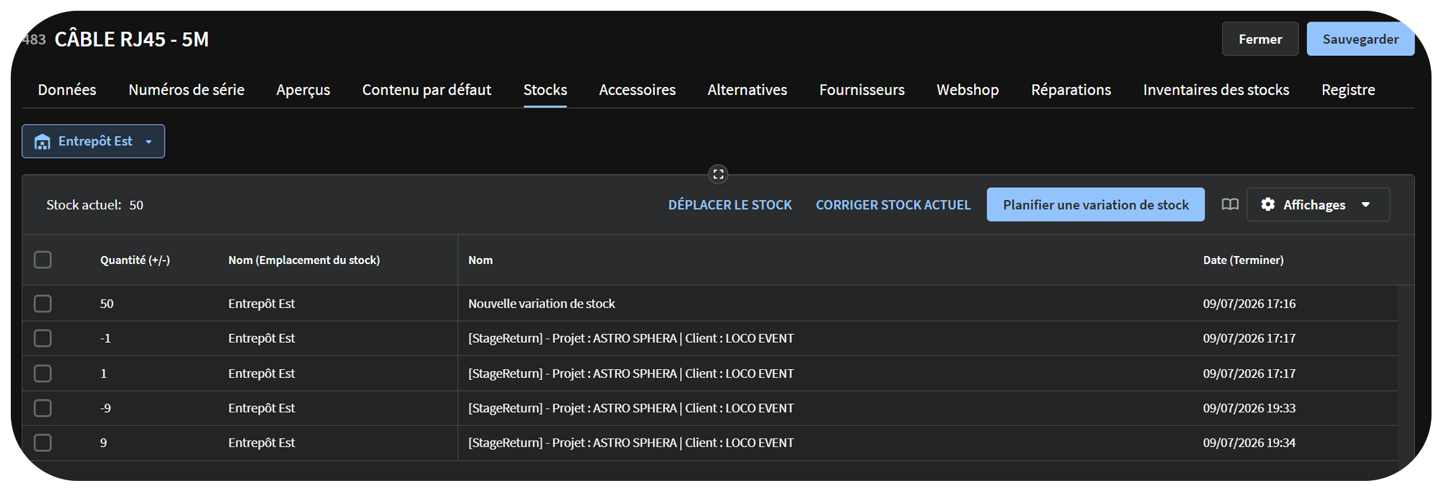Click the date 09/07/2026 19:33
Viewport: 1443px width, 491px height.
coord(1249,408)
